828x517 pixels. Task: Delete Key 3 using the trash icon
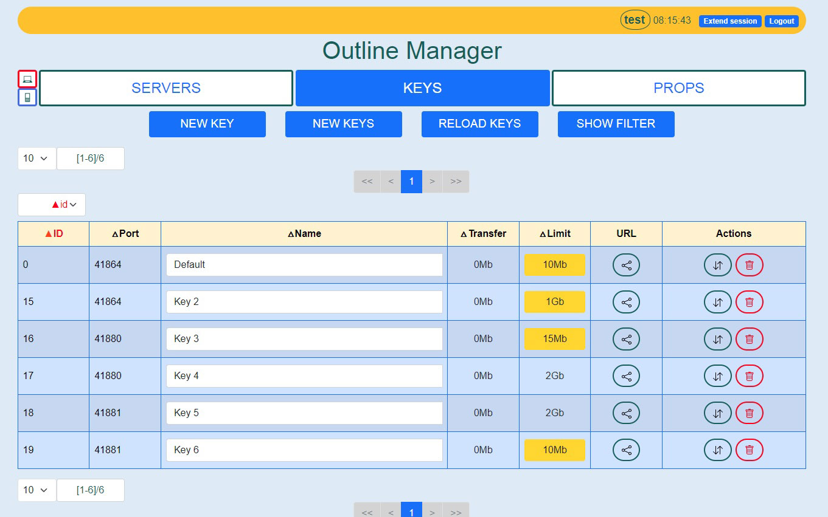pyautogui.click(x=750, y=339)
